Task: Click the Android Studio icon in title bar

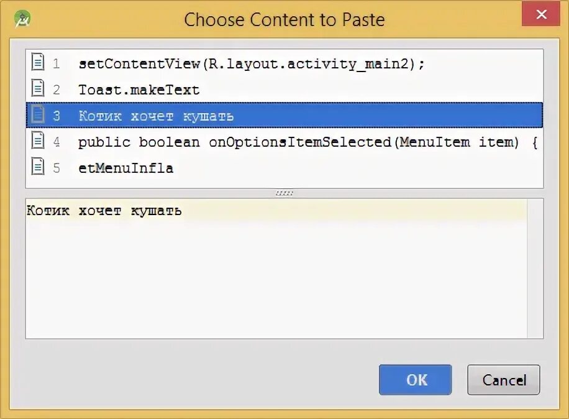Action: [22, 19]
